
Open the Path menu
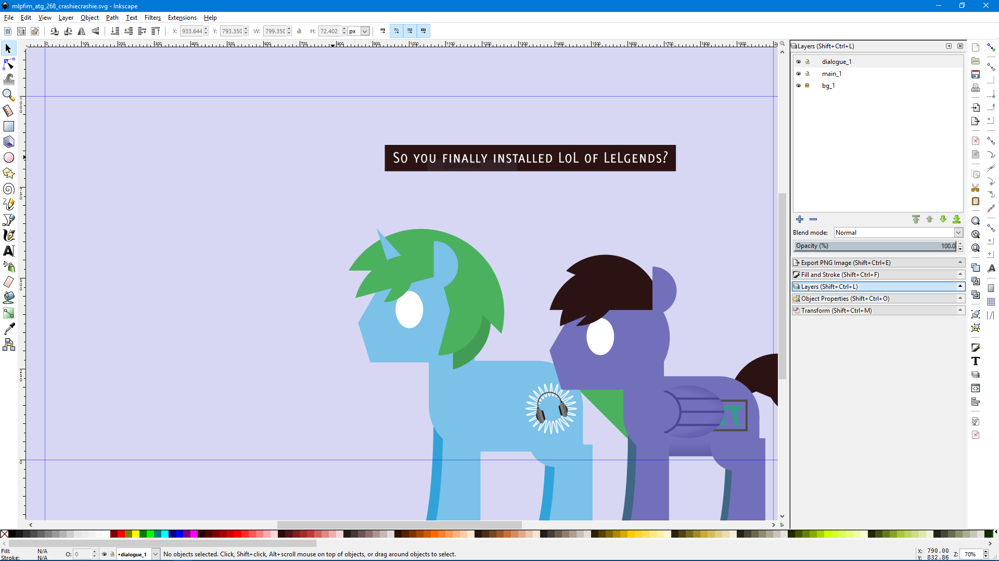[x=112, y=18]
